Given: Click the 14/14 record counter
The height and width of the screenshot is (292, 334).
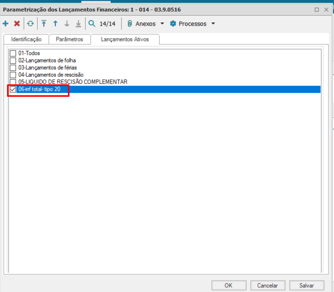Looking at the screenshot, I should [108, 24].
